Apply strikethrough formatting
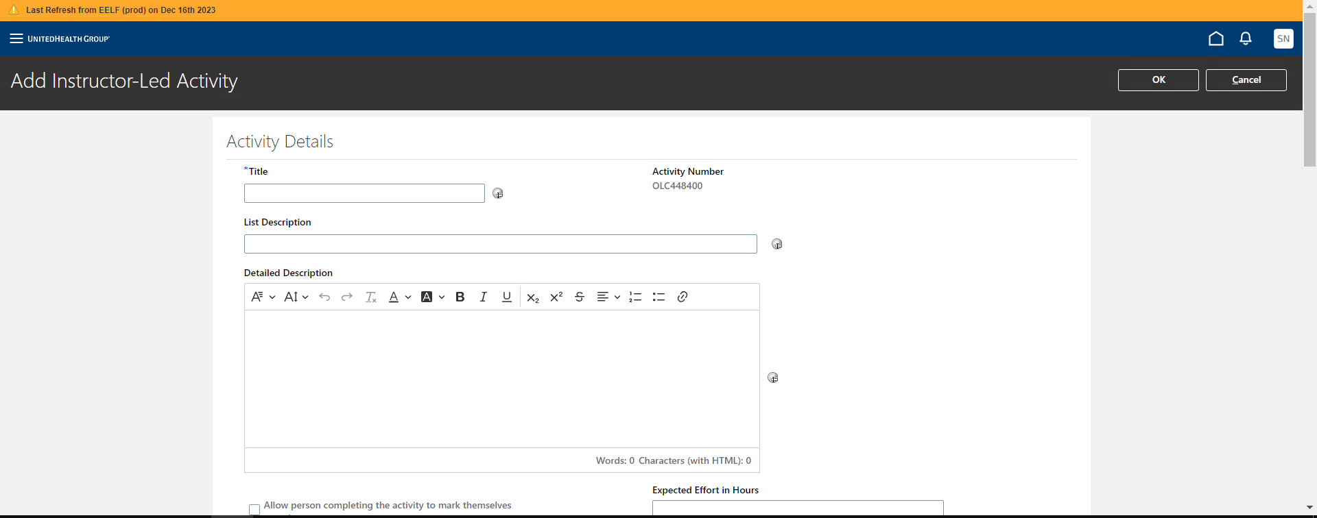The width and height of the screenshot is (1317, 518). (x=580, y=297)
